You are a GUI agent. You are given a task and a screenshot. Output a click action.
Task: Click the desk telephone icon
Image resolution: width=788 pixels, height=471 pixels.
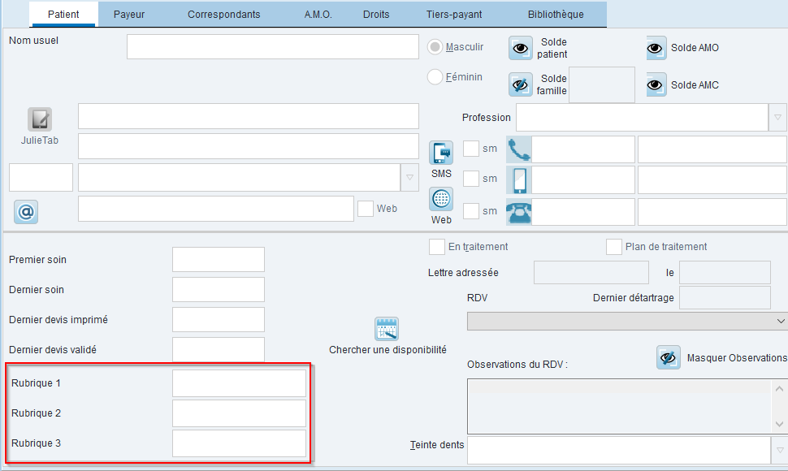518,211
